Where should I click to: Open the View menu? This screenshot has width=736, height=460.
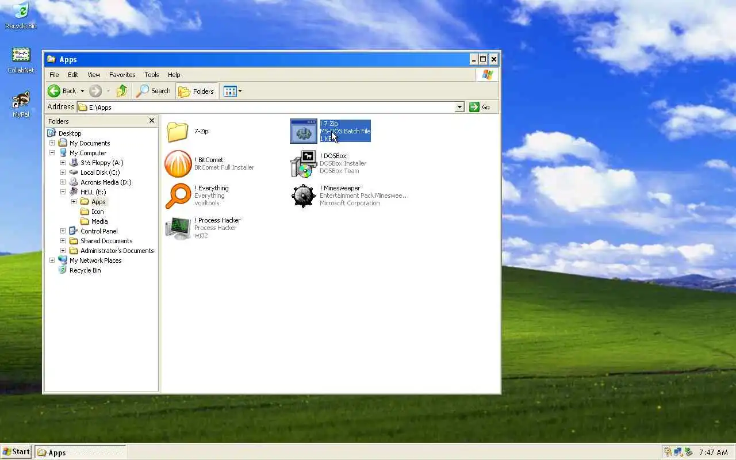pyautogui.click(x=94, y=75)
